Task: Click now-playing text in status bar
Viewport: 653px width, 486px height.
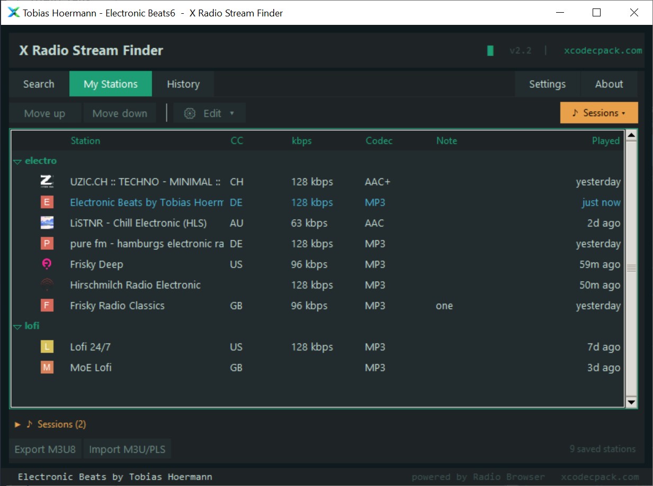Action: point(115,477)
